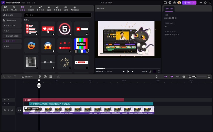Open the feedback message icon
Screen dimensions: 213x132
coord(170,3)
